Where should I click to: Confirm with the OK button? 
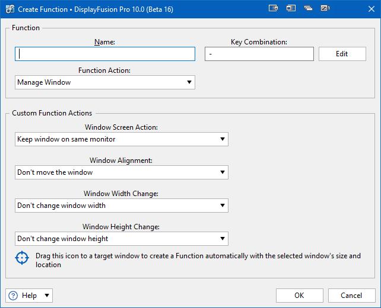tap(299, 296)
